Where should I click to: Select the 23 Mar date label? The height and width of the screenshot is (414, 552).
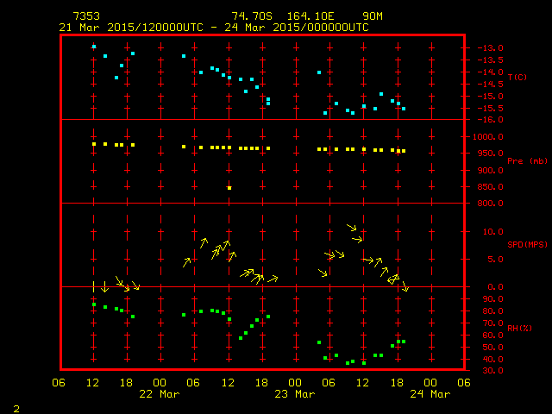294,393
